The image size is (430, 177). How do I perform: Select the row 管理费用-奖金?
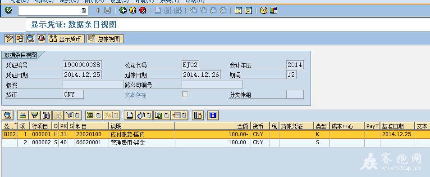(x=216, y=142)
